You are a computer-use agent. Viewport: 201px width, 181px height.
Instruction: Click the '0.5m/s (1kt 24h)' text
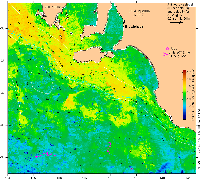click(178, 18)
